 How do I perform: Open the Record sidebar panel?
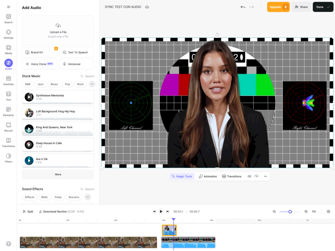point(8,127)
